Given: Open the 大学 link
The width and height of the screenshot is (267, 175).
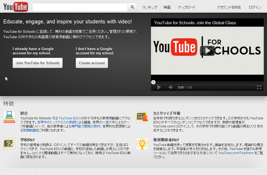Looking at the screenshot, I should (x=112, y=122).
